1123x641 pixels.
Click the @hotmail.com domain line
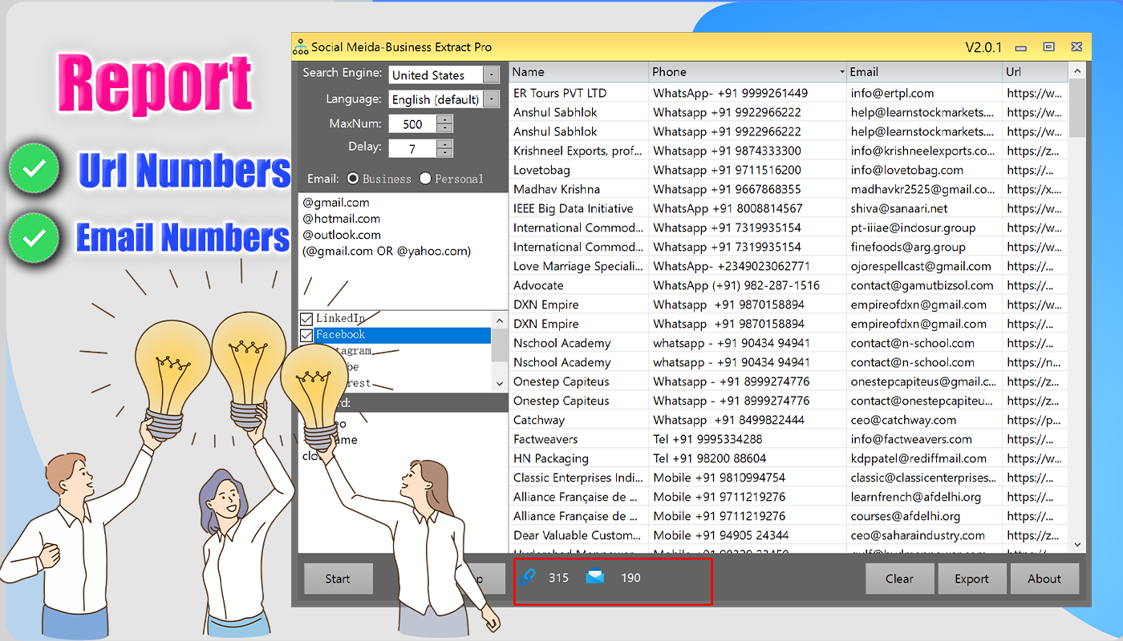point(342,219)
